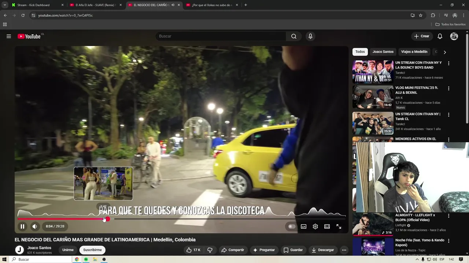Click the Unirme button

tap(68, 250)
